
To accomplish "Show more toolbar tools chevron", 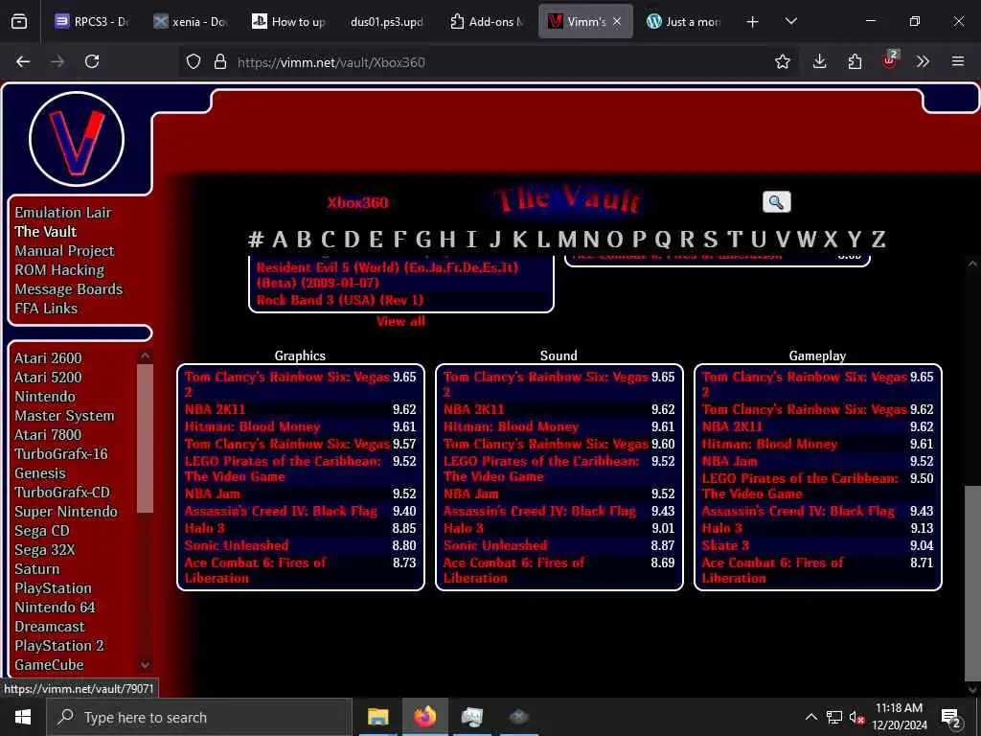I will 923,61.
